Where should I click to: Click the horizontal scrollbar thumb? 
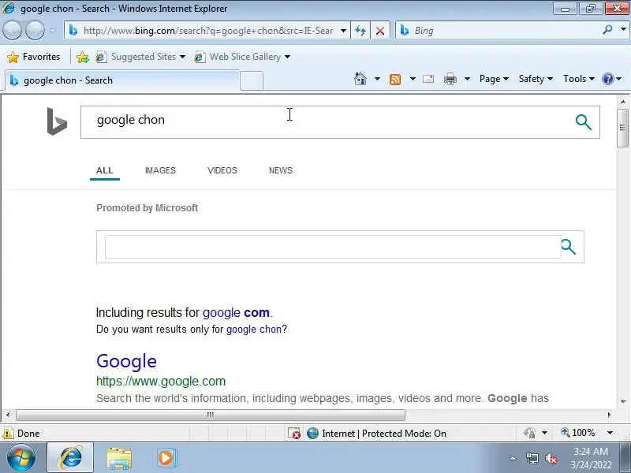[x=211, y=415]
